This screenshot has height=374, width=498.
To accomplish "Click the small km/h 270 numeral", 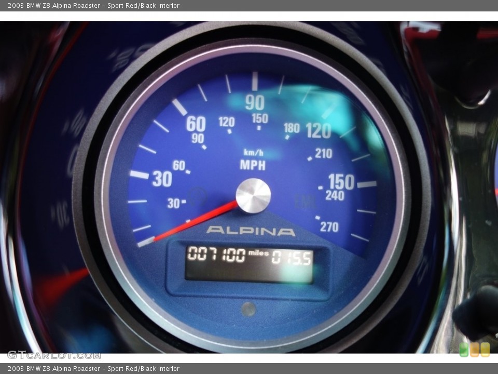I will 329,227.
